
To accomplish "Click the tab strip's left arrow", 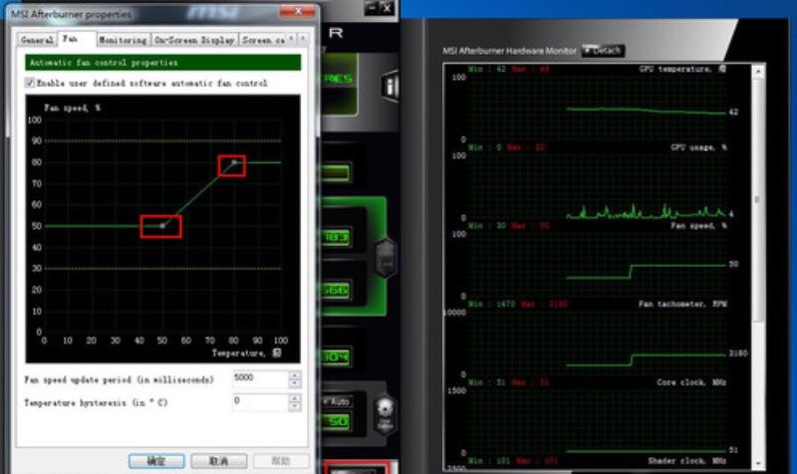I will point(291,39).
